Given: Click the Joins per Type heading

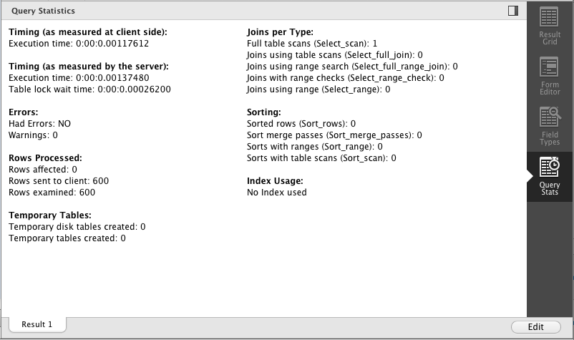Looking at the screenshot, I should click(280, 32).
